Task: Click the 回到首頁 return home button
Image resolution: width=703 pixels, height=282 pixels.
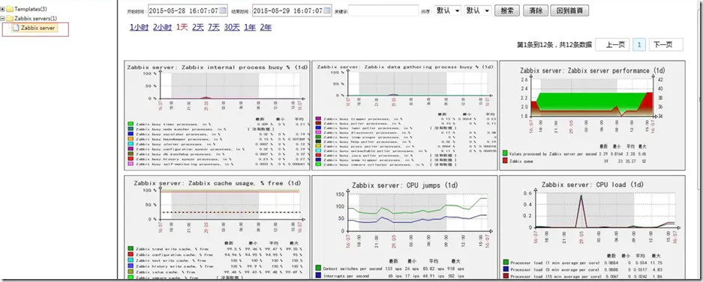Action: pos(570,10)
